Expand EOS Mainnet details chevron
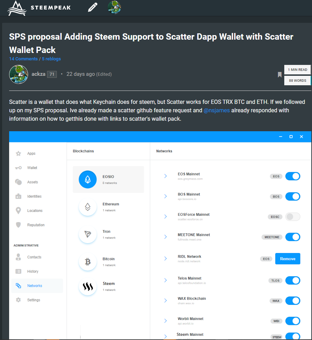312x340 pixels. [165, 176]
